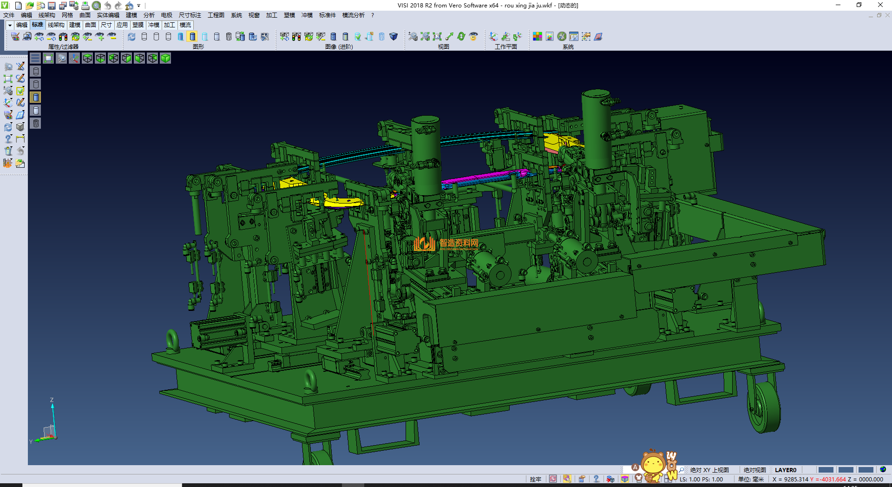The height and width of the screenshot is (487, 892).
Task: Click the LAYER0 label in status bar
Action: [x=785, y=470]
